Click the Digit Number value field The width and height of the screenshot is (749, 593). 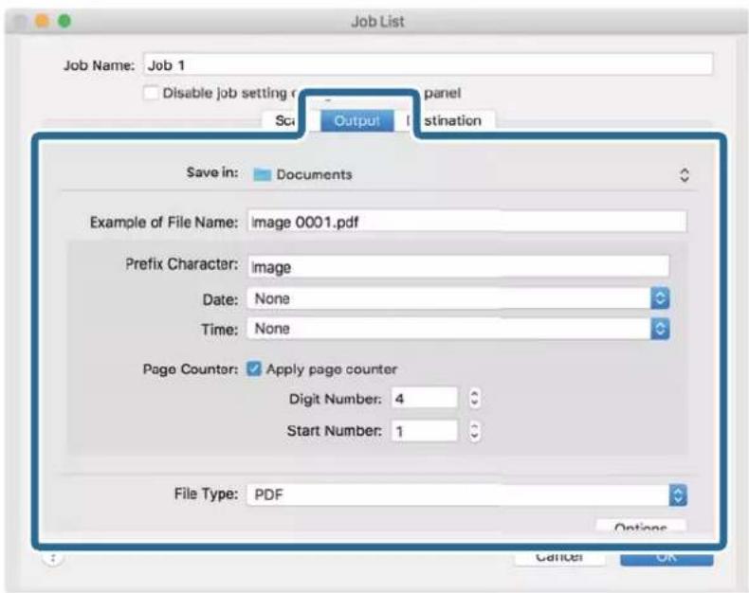pos(424,398)
